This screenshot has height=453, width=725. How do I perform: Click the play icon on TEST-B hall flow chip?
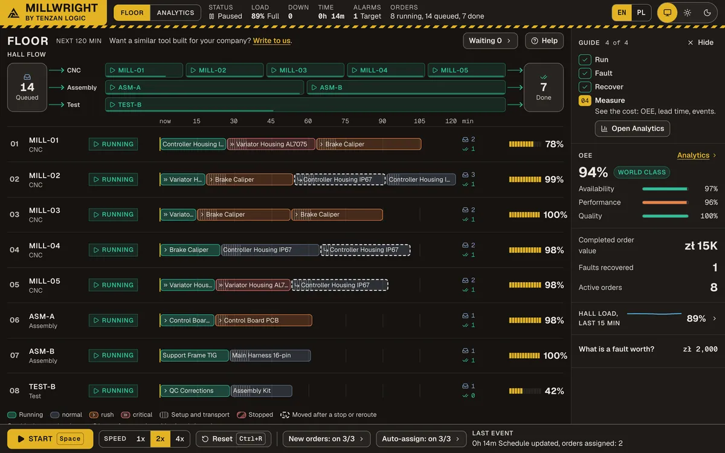pos(112,105)
